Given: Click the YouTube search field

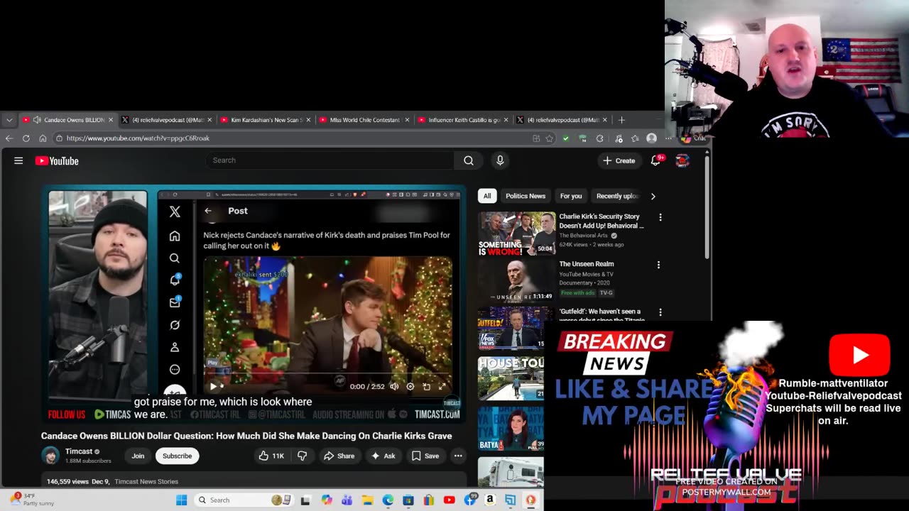Looking at the screenshot, I should (330, 160).
